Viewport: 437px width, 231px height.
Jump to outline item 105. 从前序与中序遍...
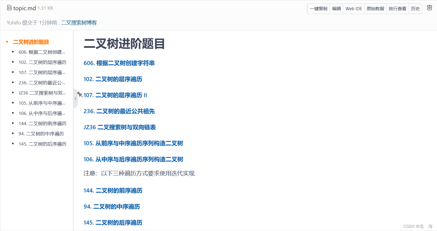click(x=42, y=103)
